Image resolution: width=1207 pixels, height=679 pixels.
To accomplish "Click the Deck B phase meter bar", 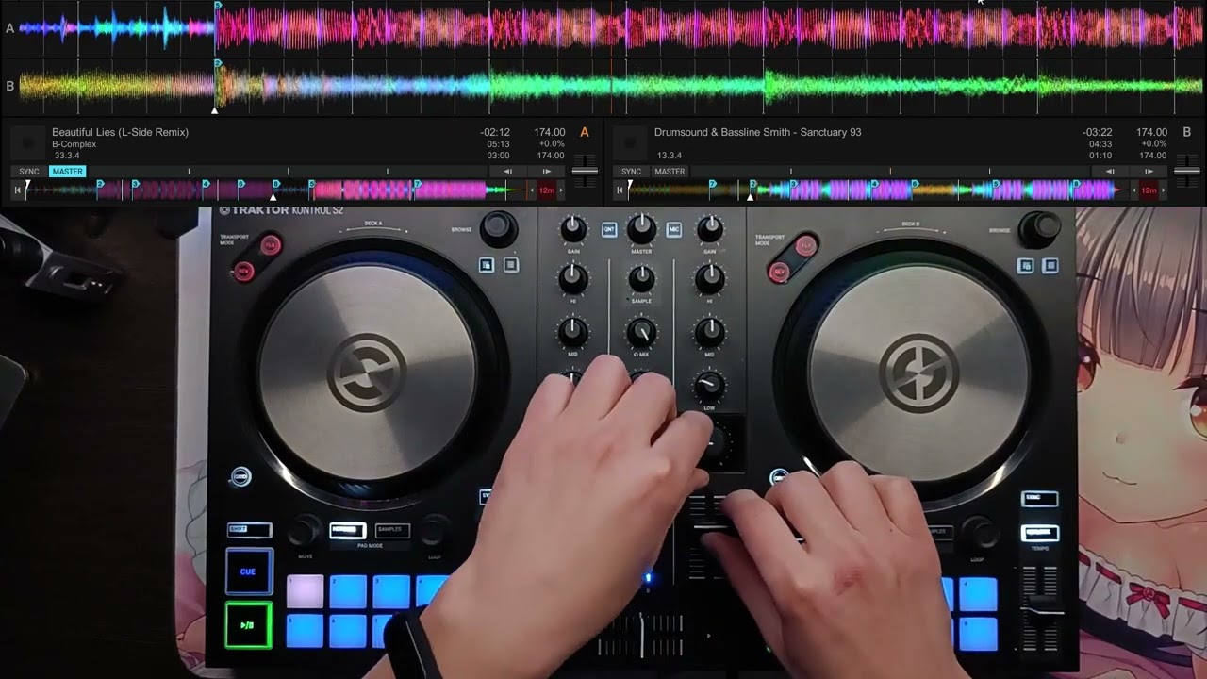I will pos(890,172).
